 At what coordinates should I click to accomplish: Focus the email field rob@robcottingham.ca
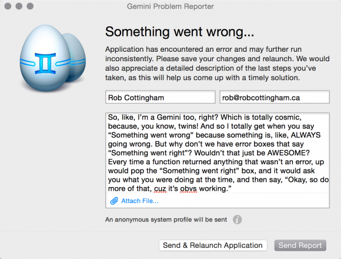coord(275,97)
